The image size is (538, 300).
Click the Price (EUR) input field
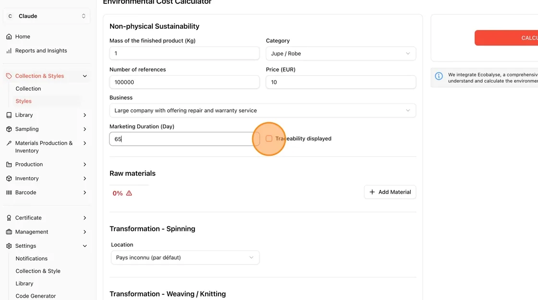pos(341,82)
